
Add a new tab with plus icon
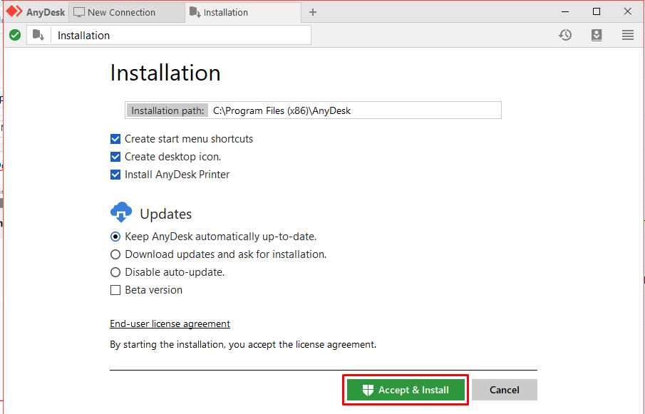(x=313, y=12)
